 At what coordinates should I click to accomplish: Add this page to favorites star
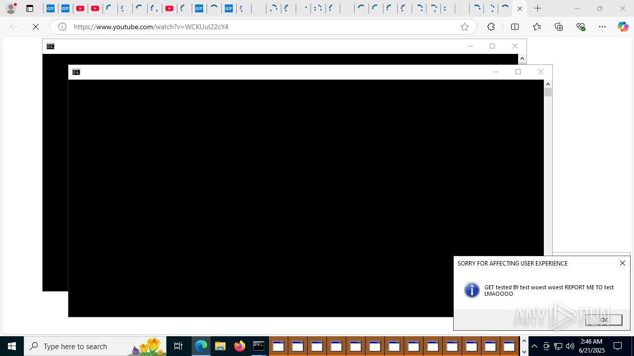(464, 27)
